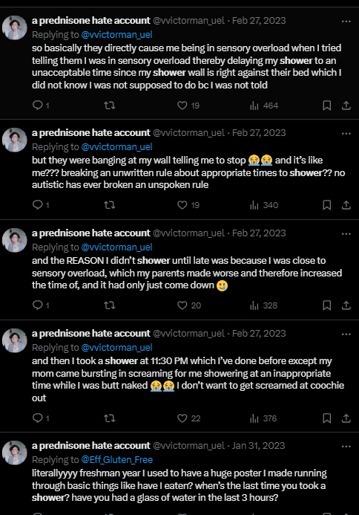This screenshot has width=359, height=515.
Task: Retweet the tweet about banging at the wall
Action: click(110, 205)
